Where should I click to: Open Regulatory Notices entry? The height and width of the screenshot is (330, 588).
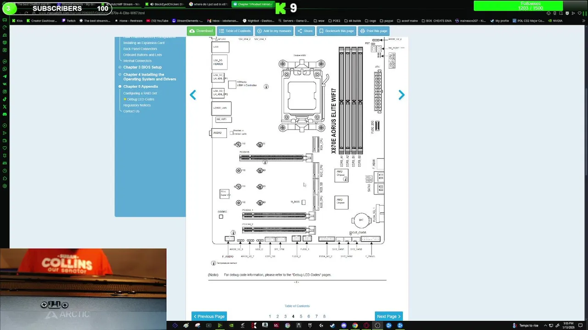click(x=137, y=105)
